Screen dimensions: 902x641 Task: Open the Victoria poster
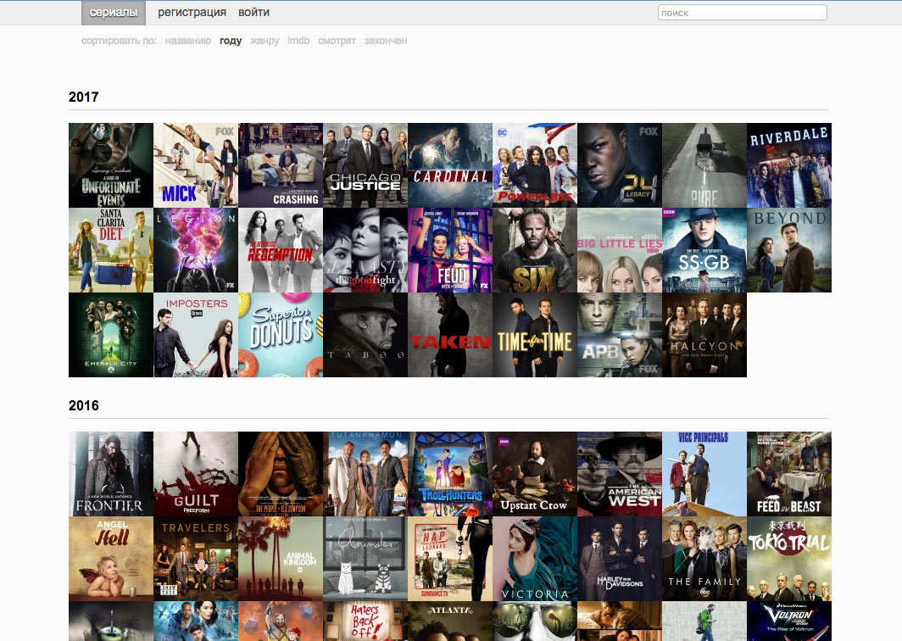(x=535, y=559)
